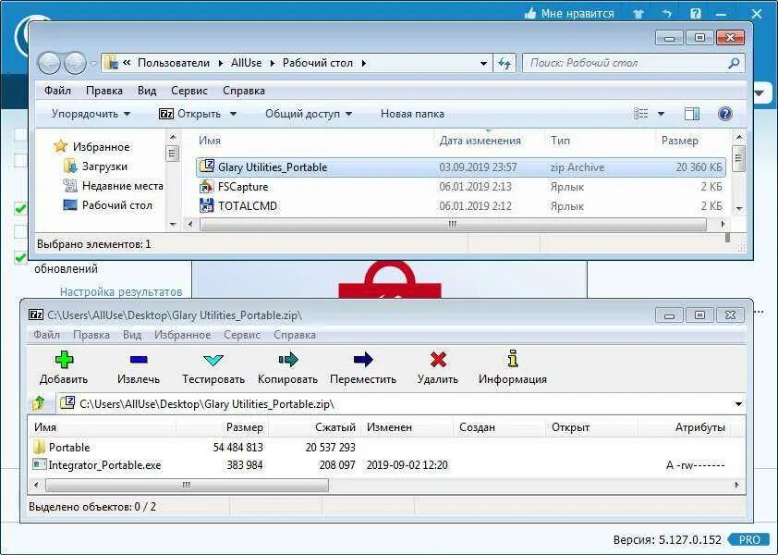This screenshot has width=778, height=555.
Task: Click the Forward arrow in Explorer
Action: [75, 63]
